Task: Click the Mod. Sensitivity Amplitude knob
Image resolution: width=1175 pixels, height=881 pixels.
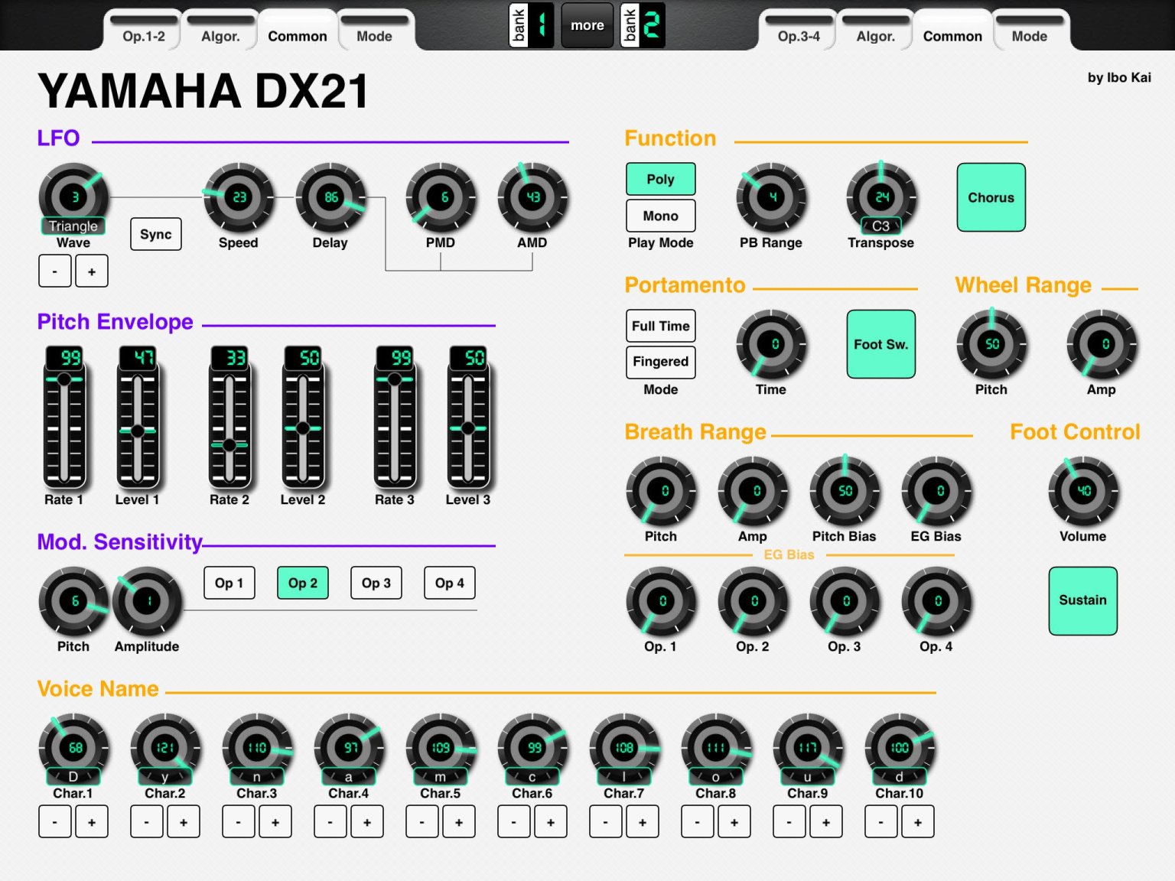Action: pos(147,601)
